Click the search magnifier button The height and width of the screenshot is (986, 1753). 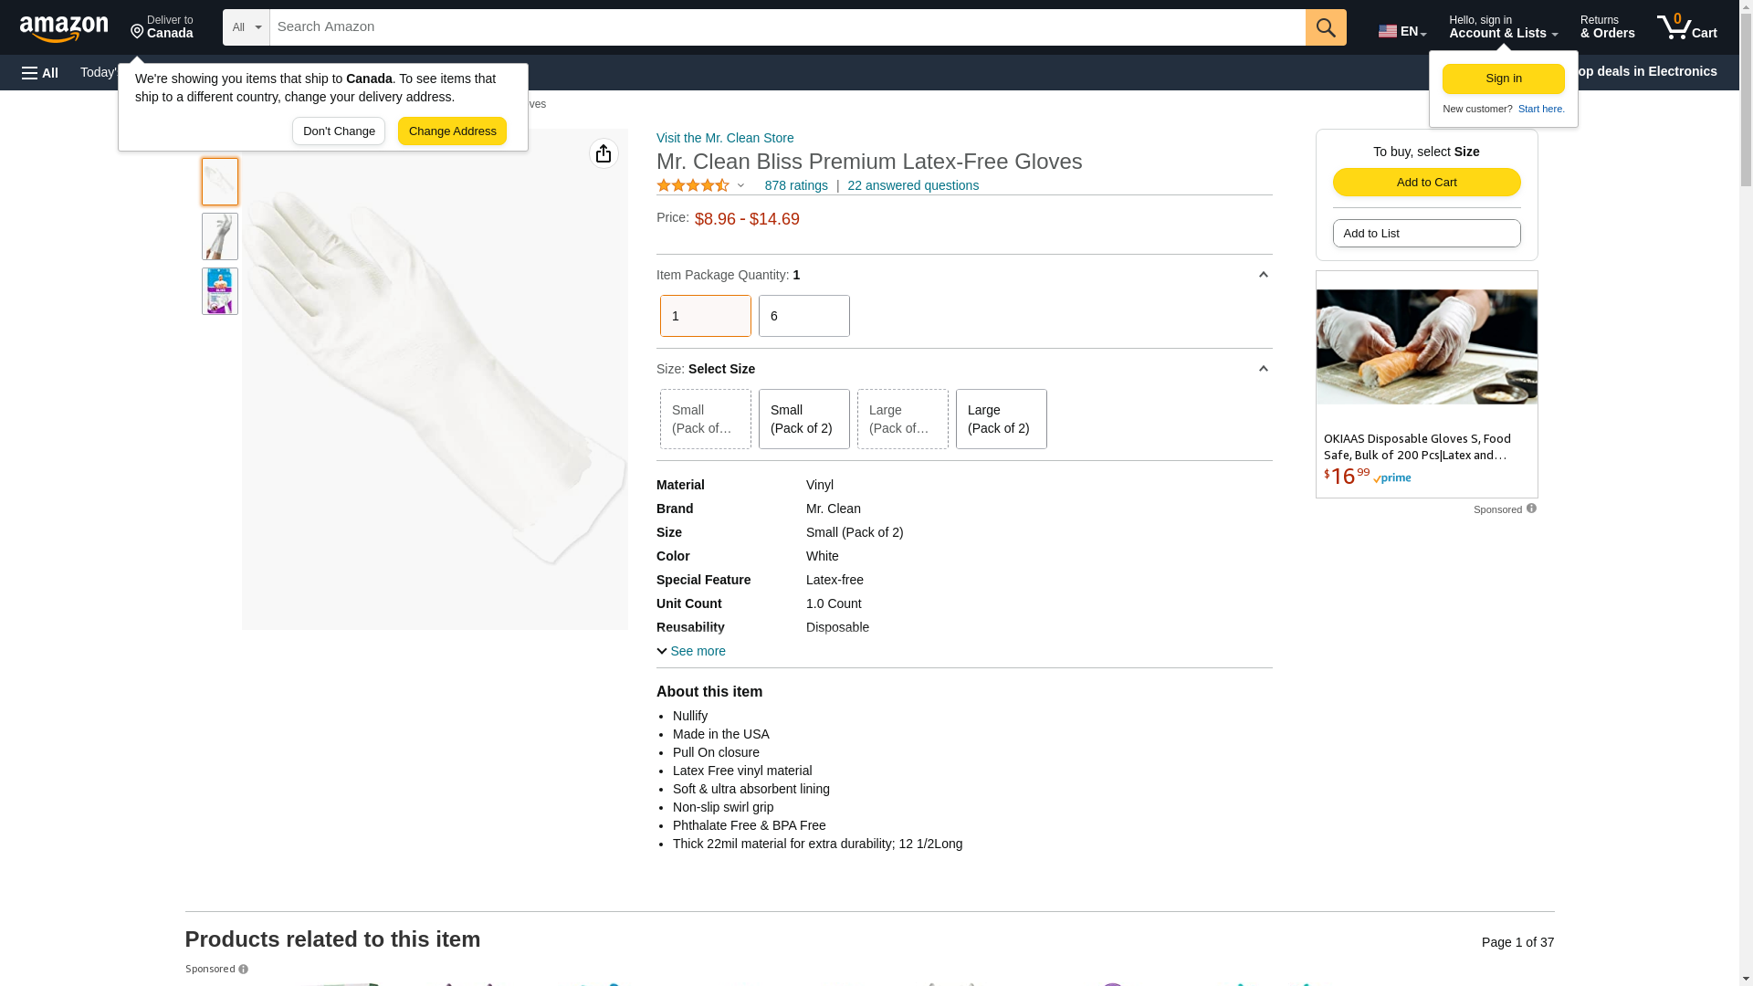(x=1326, y=27)
